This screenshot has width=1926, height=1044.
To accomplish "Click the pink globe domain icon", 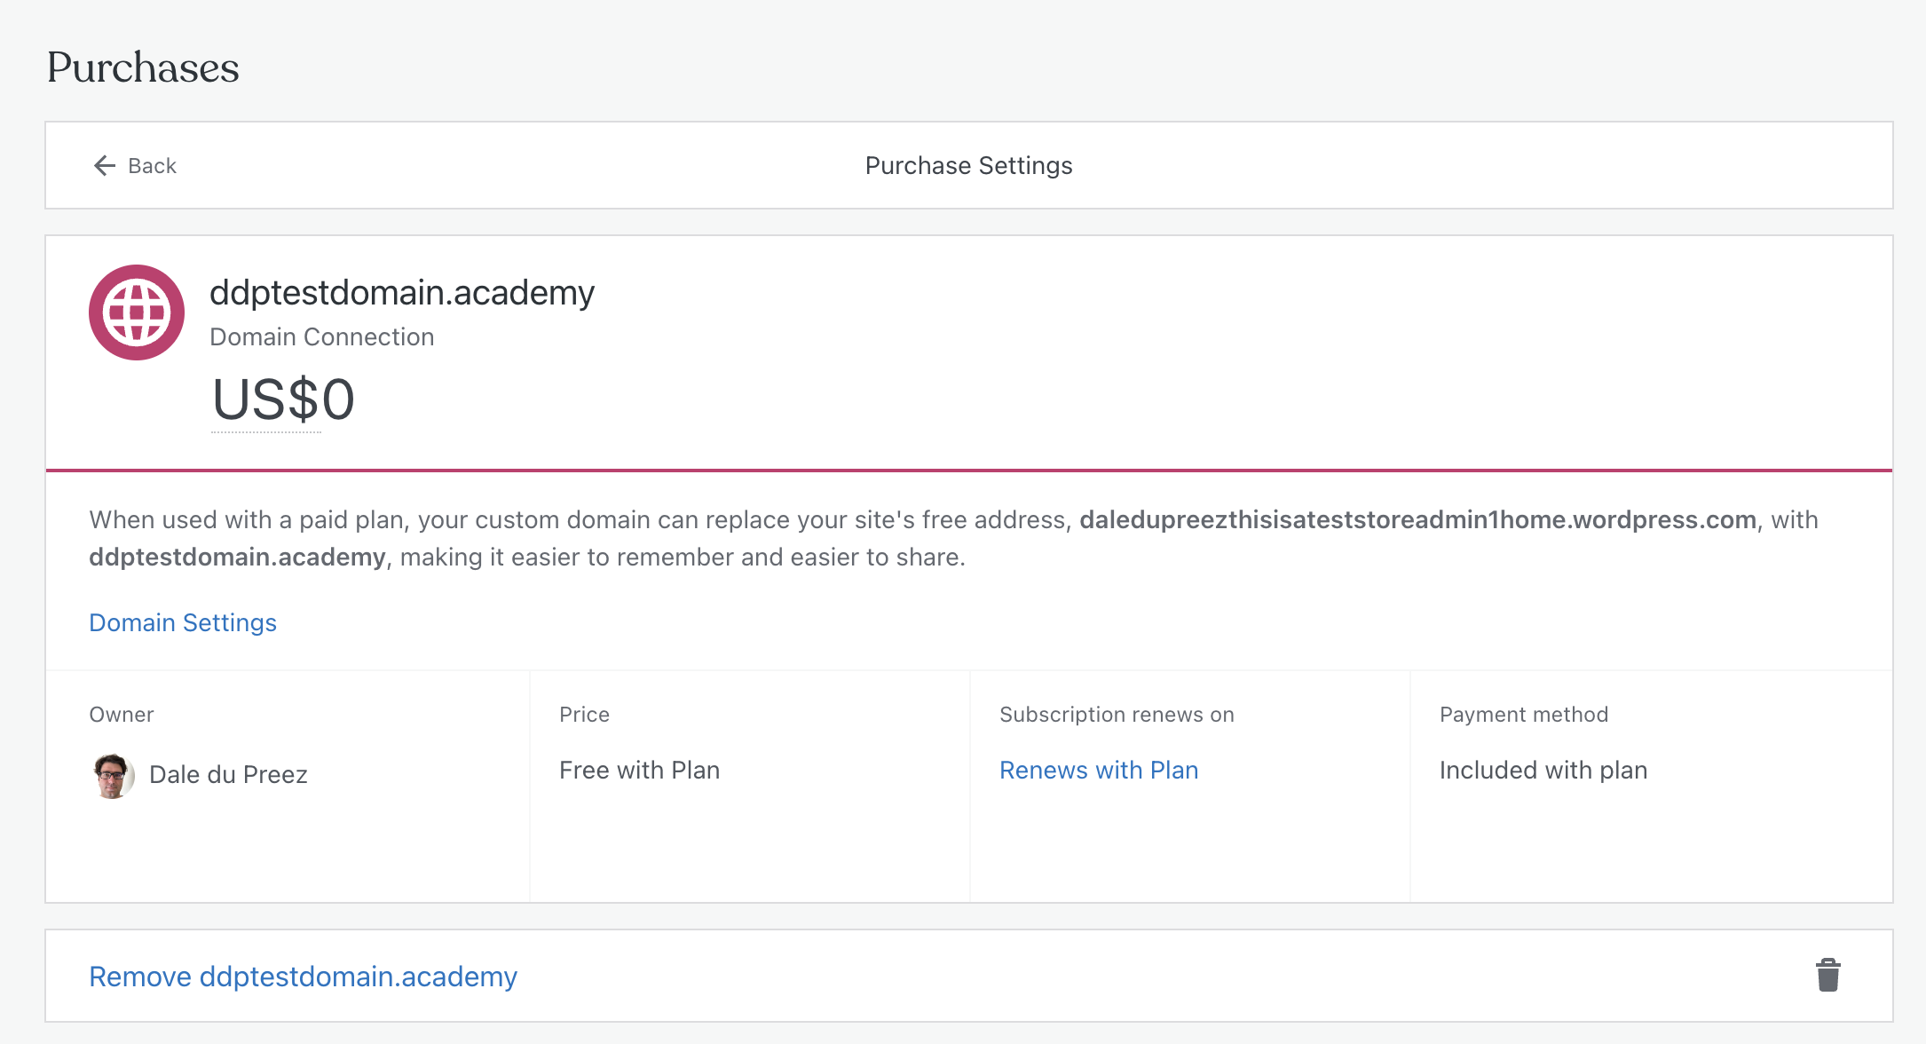I will 137,312.
